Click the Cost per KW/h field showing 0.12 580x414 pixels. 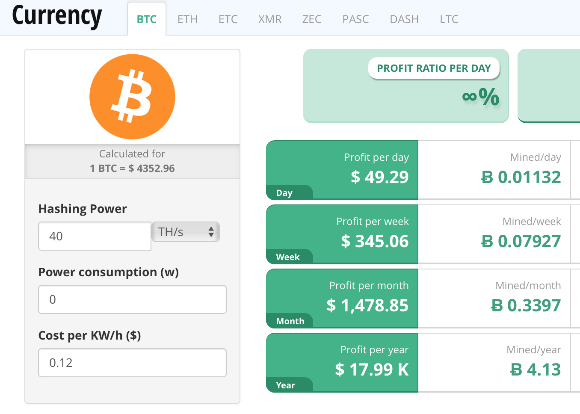[132, 362]
